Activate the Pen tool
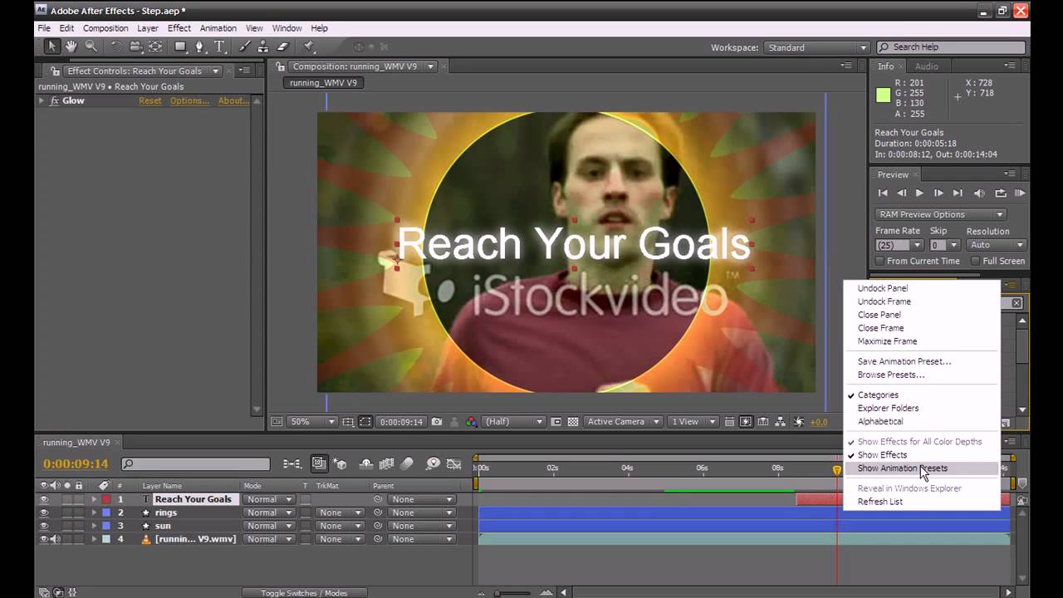This screenshot has height=598, width=1063. tap(199, 47)
